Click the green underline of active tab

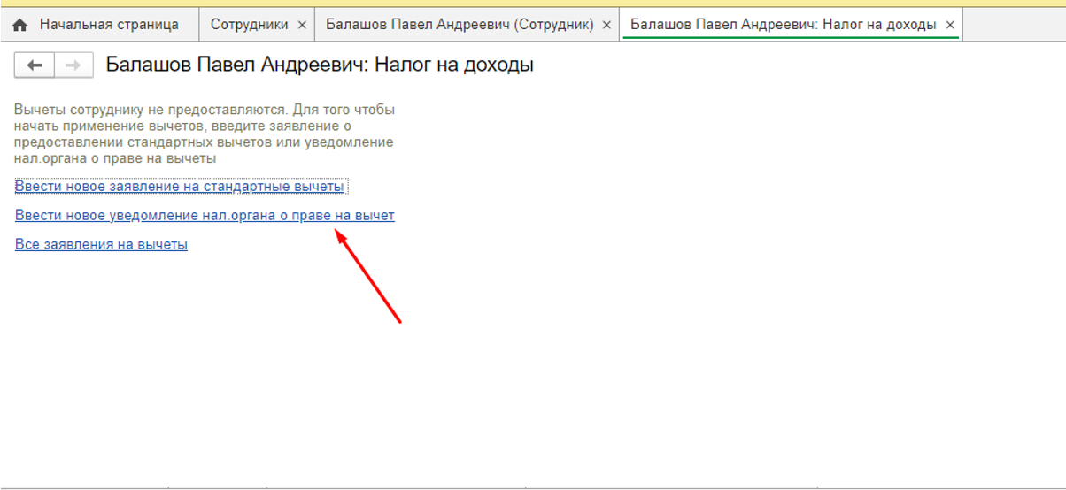(x=791, y=39)
